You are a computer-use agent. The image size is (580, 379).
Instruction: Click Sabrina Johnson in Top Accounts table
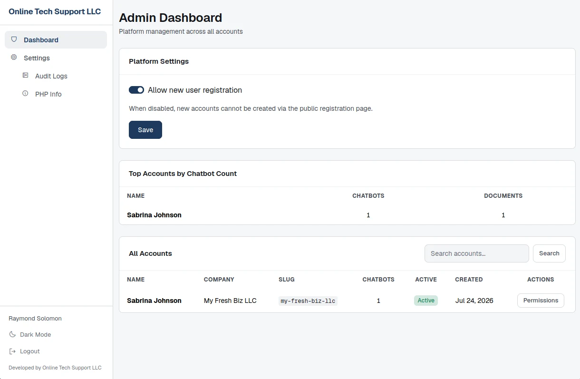154,215
